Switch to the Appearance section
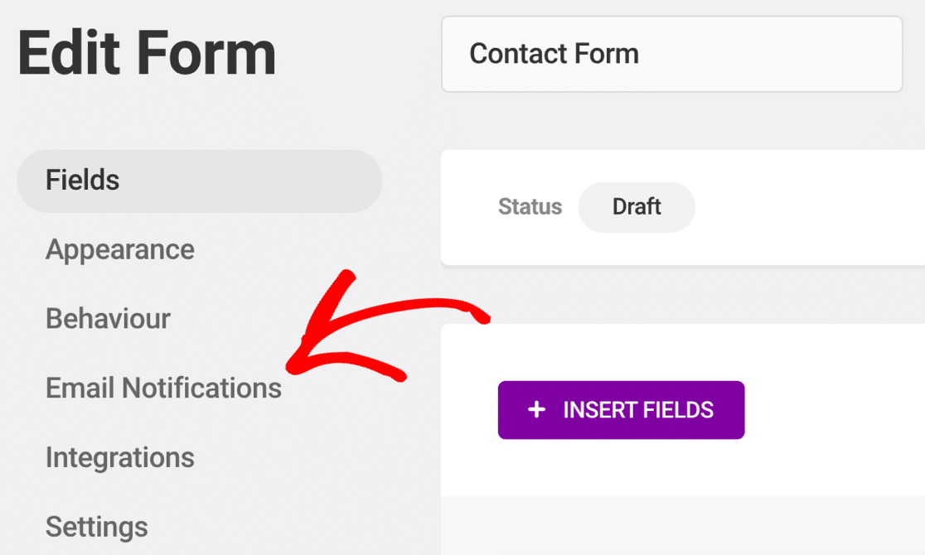 coord(119,249)
